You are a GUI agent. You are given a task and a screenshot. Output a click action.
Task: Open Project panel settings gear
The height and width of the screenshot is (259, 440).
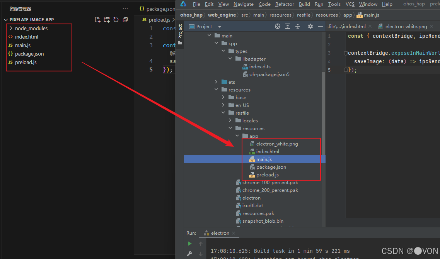(x=310, y=26)
